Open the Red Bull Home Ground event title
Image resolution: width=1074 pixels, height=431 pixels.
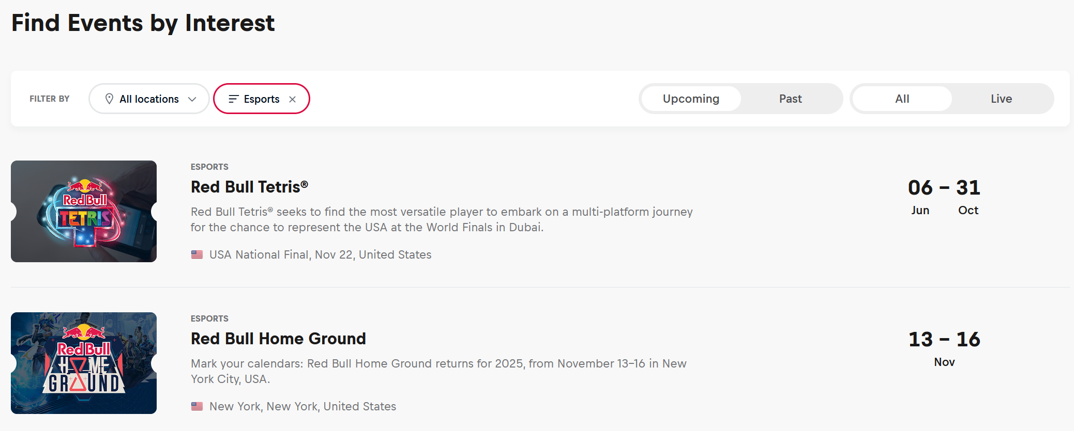coord(278,339)
